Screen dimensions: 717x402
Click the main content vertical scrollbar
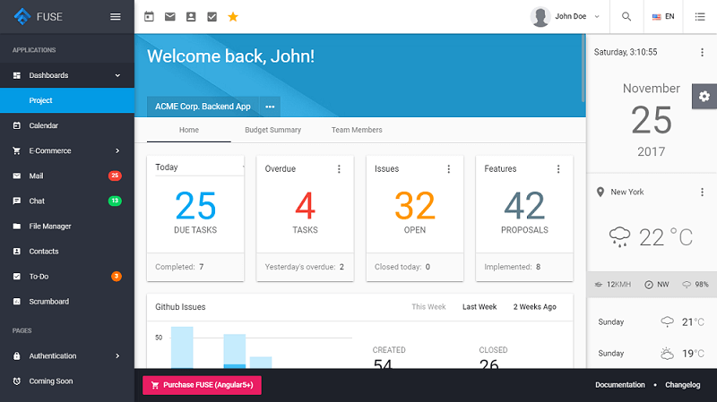click(583, 69)
